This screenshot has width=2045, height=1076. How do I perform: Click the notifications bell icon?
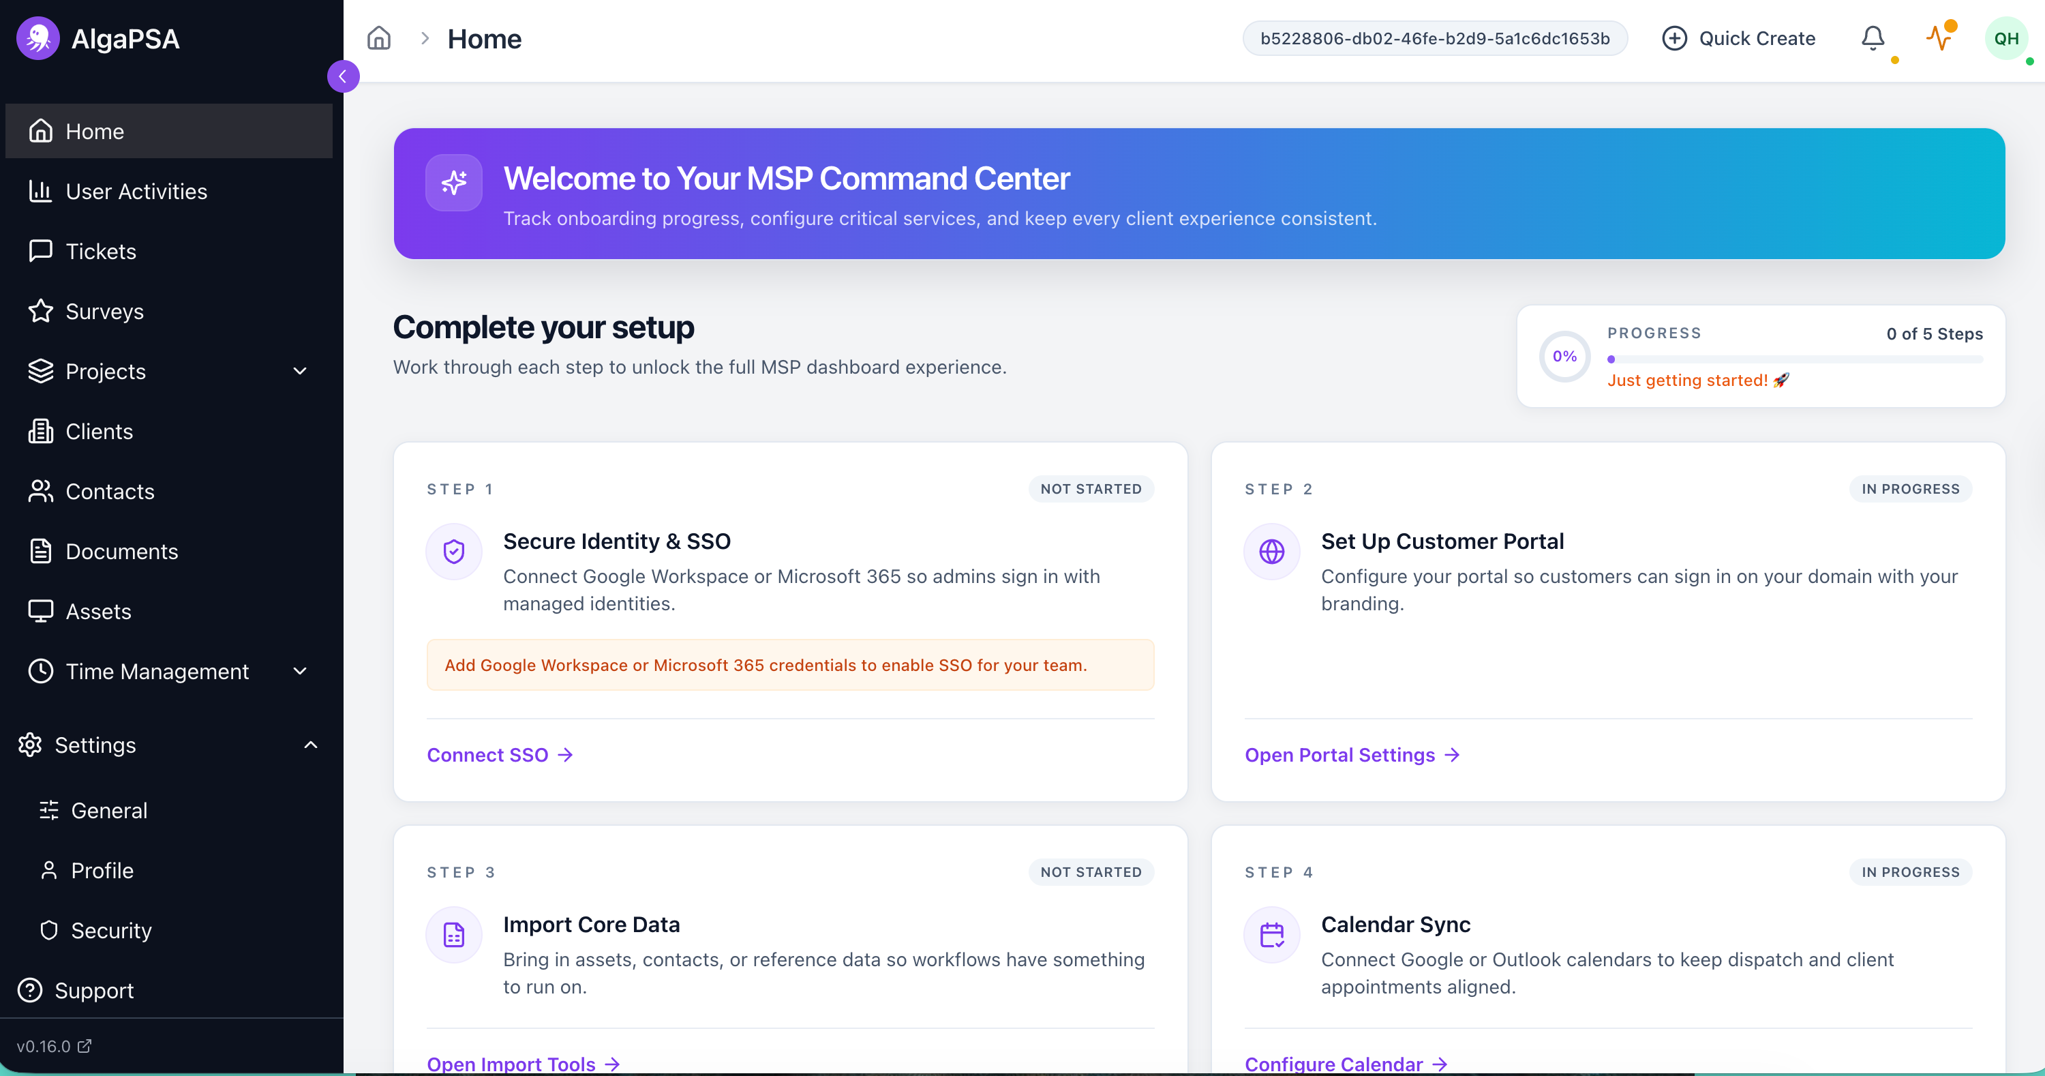(1873, 38)
